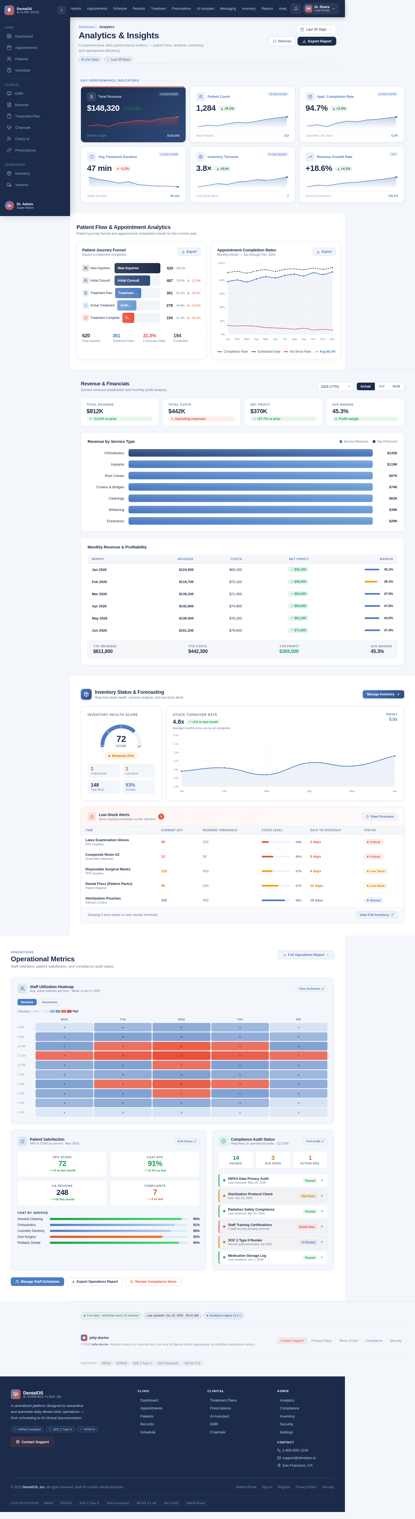Click View Forecasts
The width and height of the screenshot is (415, 1519).
pyautogui.click(x=380, y=817)
